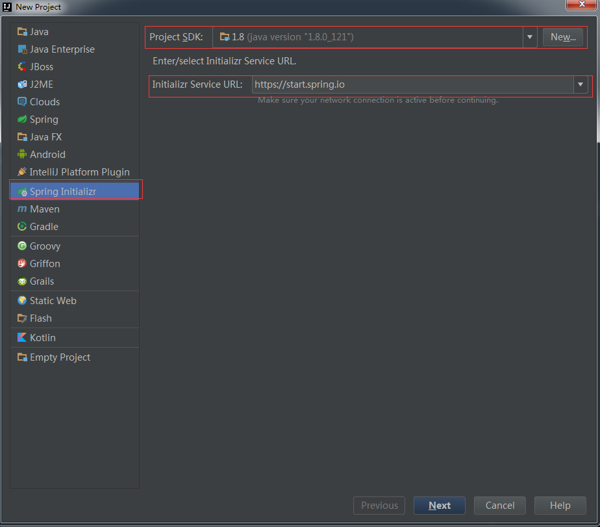
Task: Choose Gradle project type
Action: (x=75, y=227)
